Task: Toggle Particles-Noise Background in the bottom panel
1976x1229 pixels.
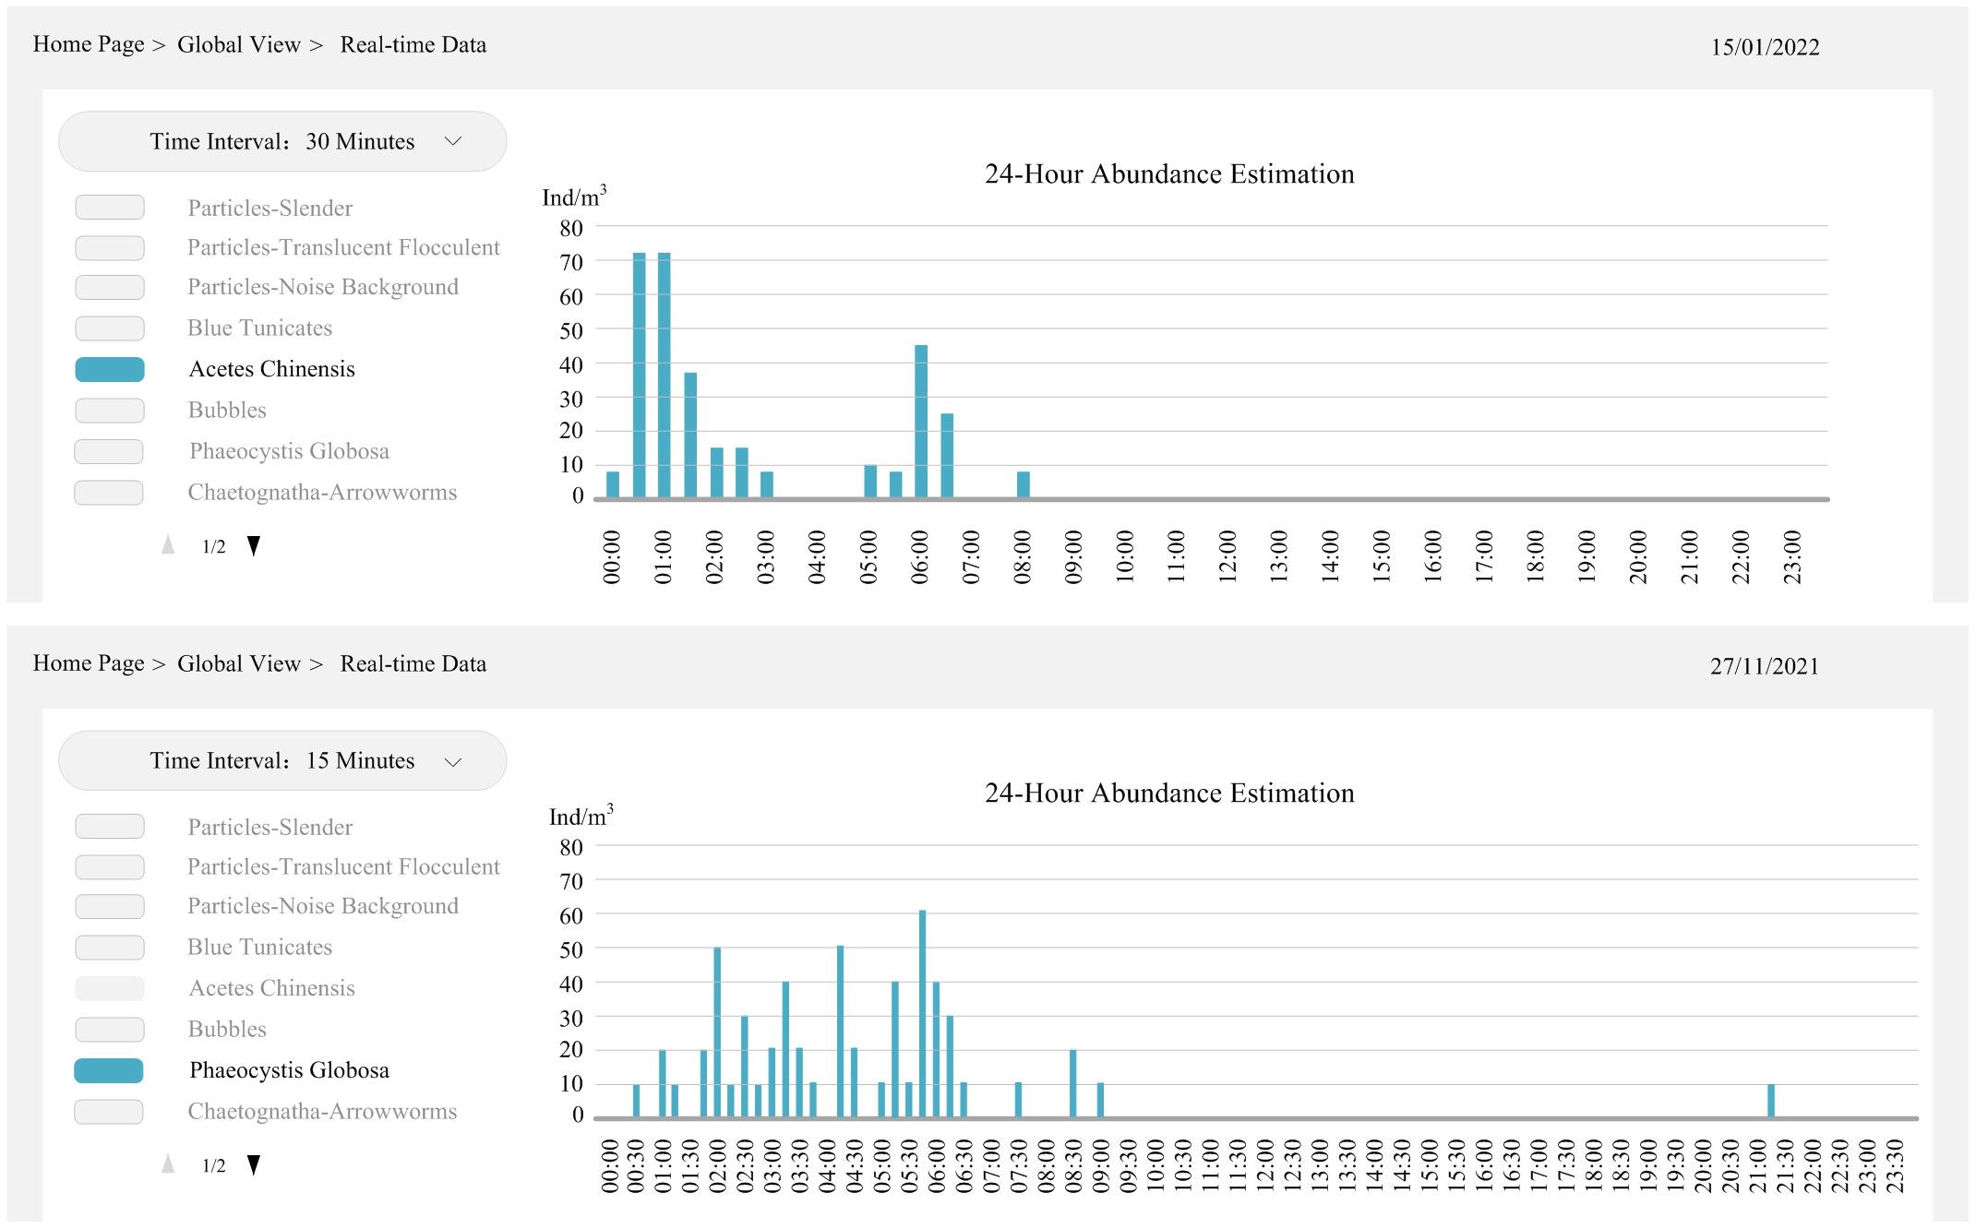Action: tap(110, 907)
